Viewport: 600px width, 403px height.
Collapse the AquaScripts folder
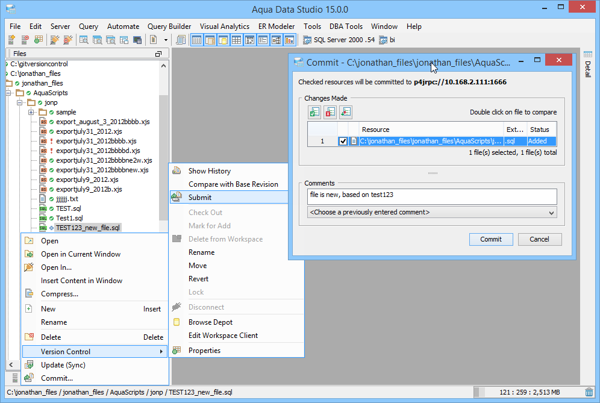click(x=8, y=93)
